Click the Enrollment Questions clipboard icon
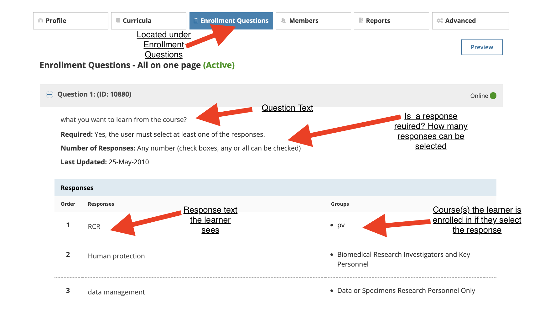Screen dimensions: 555x328 (196, 21)
